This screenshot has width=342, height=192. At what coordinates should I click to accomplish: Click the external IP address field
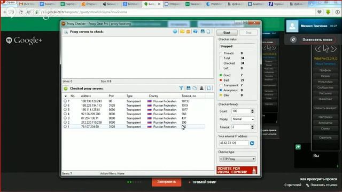coord(234,143)
